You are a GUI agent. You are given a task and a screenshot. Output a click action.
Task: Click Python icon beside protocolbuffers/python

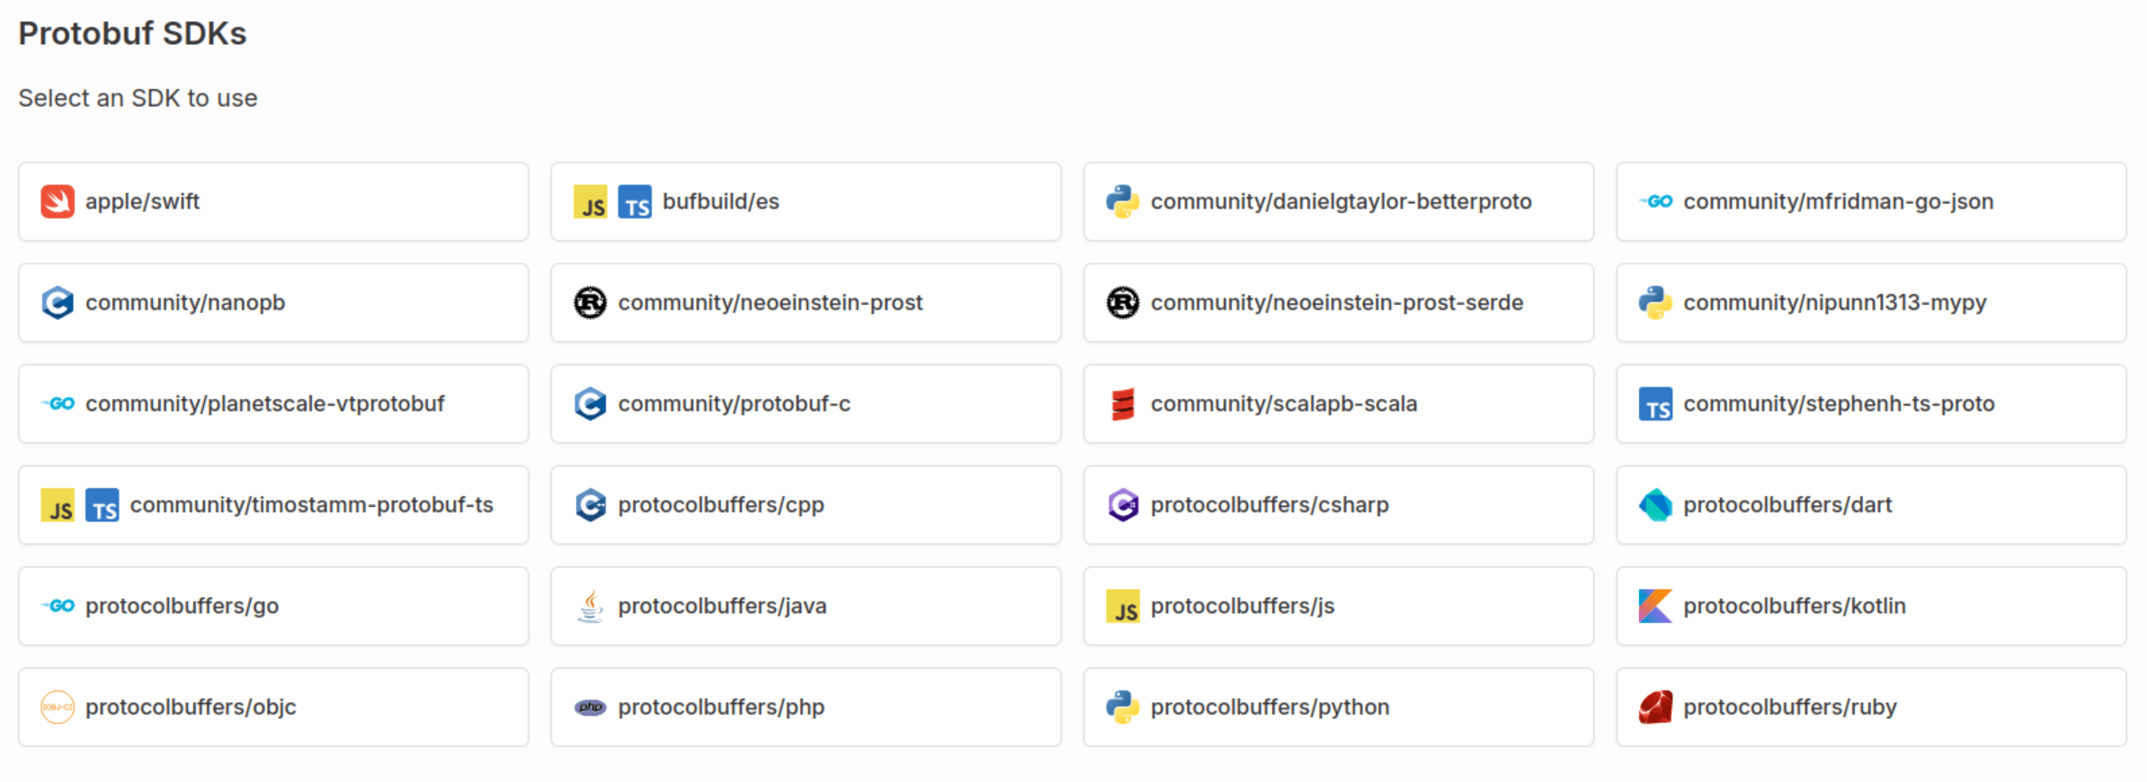point(1123,706)
